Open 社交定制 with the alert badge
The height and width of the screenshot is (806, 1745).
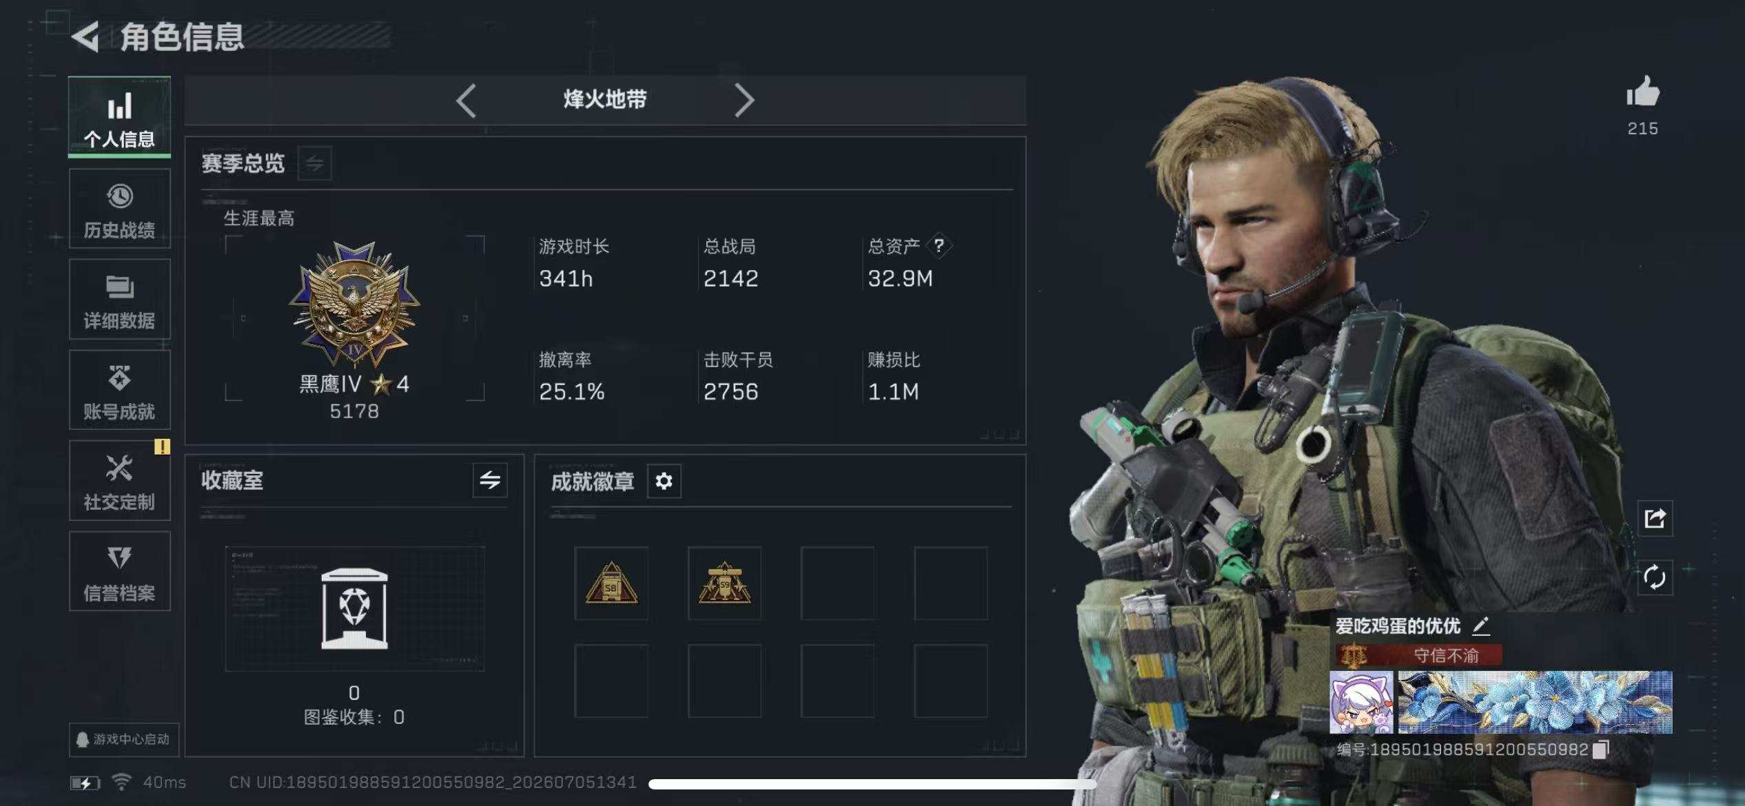pyautogui.click(x=120, y=481)
